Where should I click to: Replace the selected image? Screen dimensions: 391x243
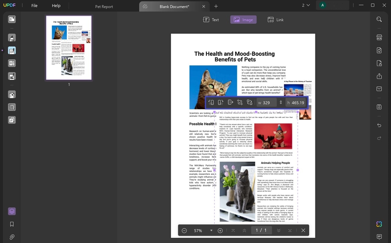(249, 102)
